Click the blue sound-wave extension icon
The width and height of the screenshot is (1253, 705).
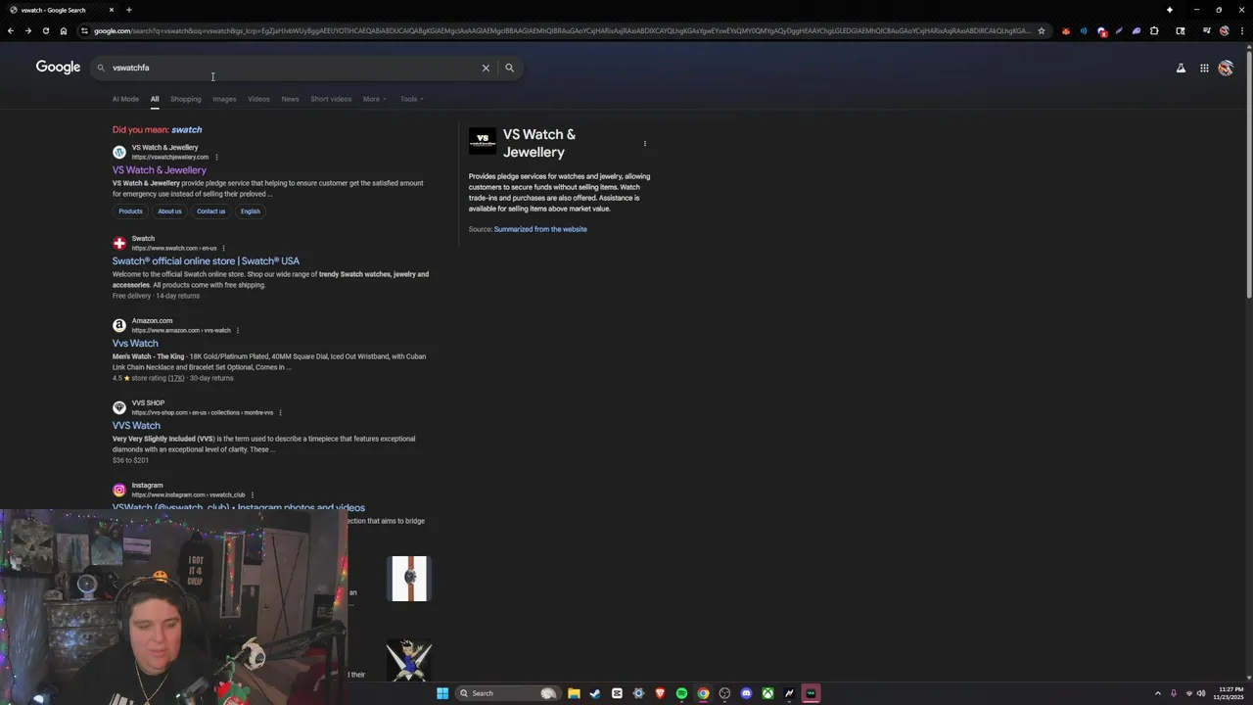point(1084,31)
